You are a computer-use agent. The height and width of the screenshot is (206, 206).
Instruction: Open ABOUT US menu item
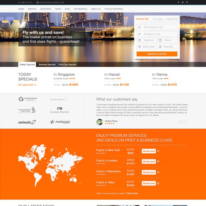pyautogui.click(x=96, y=9)
